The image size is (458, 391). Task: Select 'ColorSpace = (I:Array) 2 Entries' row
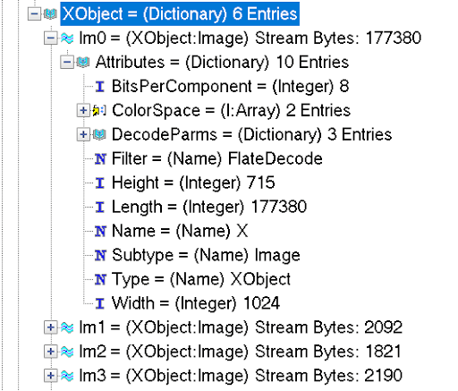coord(231,111)
